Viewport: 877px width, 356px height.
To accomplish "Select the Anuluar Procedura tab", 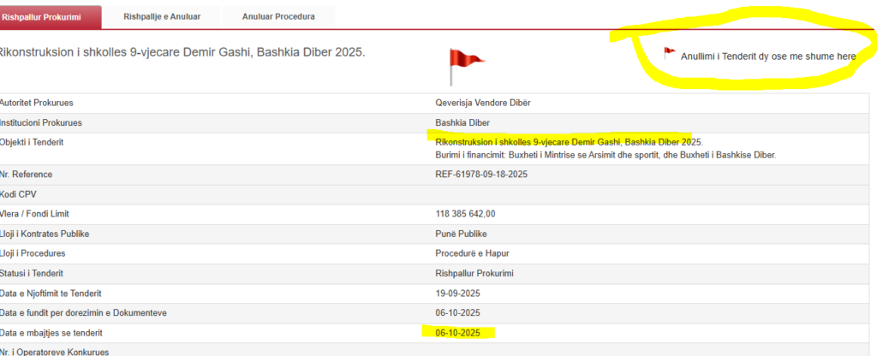I will (277, 16).
